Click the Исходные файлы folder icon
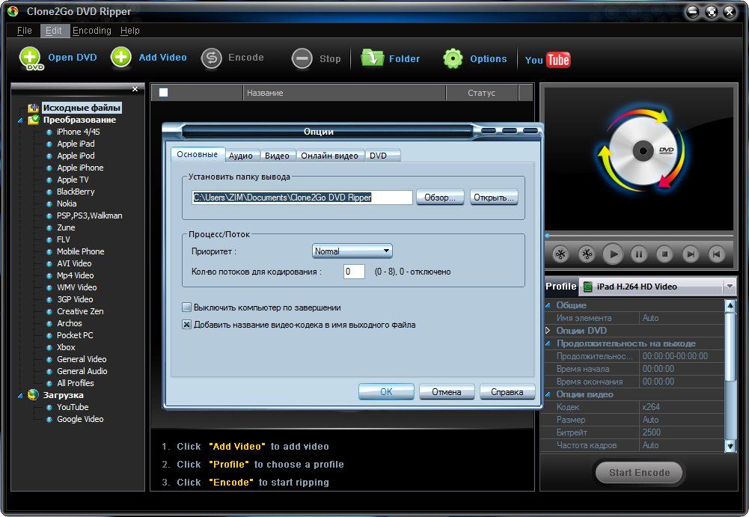This screenshot has height=517, width=749. point(33,108)
